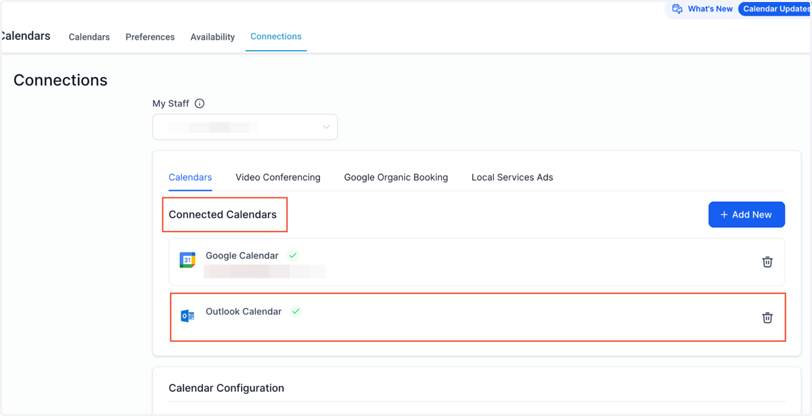Screen dimensions: 812x416
Task: Open the What's New link
Action: pos(710,9)
